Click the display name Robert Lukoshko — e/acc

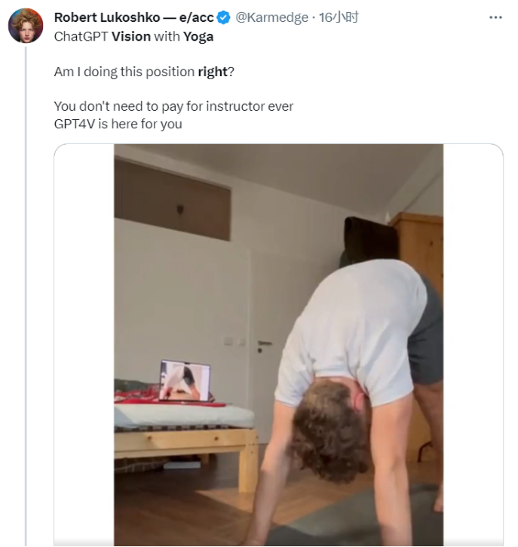[x=133, y=17]
